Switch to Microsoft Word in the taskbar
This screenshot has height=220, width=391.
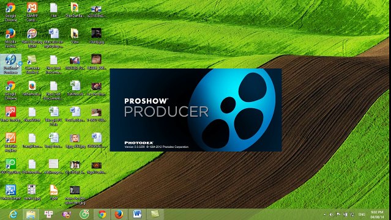tap(137, 214)
